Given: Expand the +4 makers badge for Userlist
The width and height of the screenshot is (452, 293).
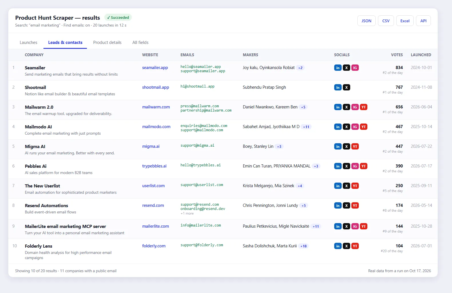Looking at the screenshot, I should point(300,186).
